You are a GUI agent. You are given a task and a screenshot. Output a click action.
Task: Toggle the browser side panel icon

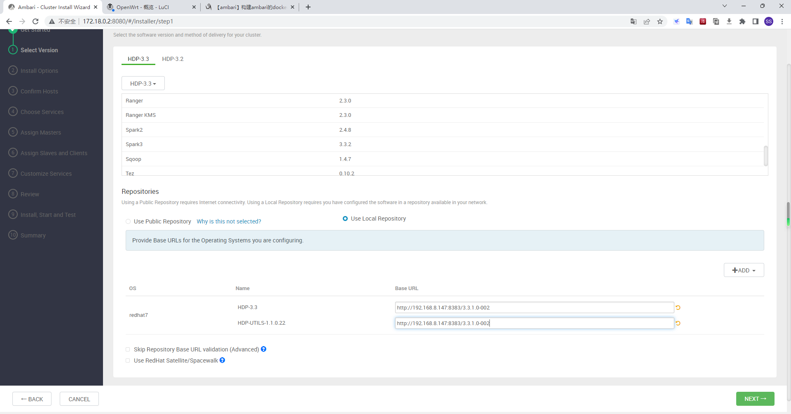(756, 21)
